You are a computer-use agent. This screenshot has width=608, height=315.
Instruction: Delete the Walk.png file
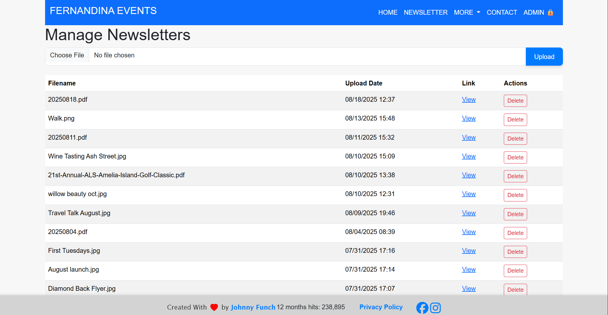515,120
